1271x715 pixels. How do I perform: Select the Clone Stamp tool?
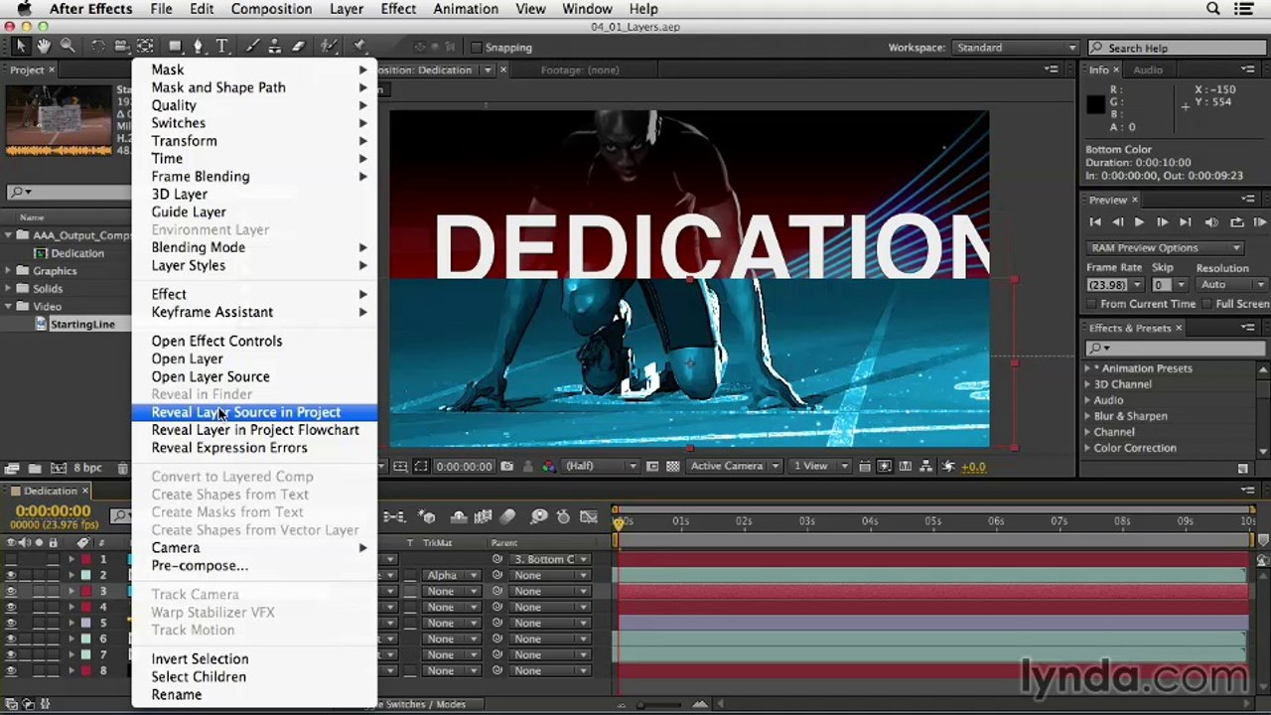pos(274,47)
